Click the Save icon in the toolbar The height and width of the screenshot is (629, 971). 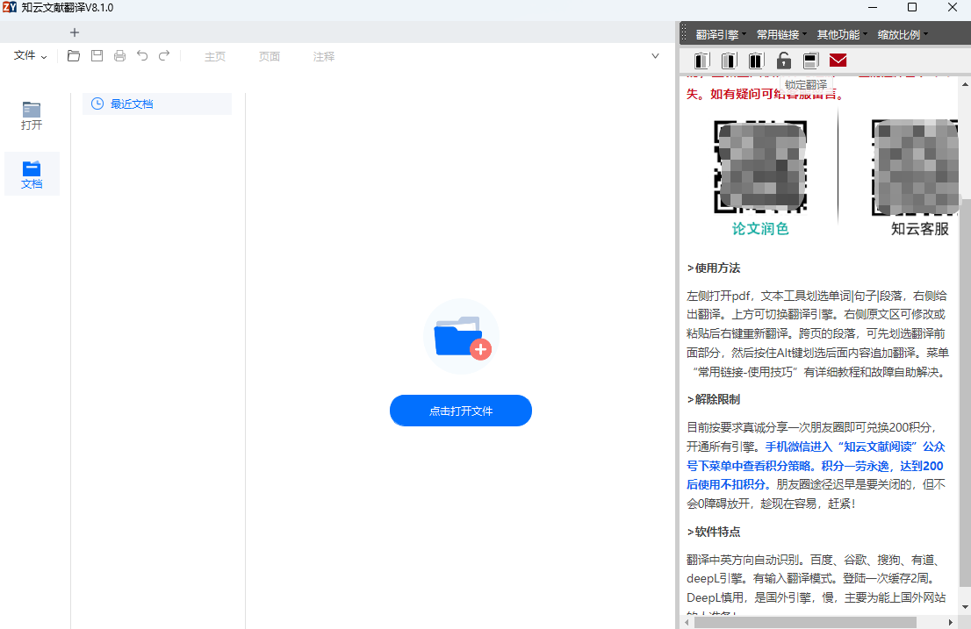(97, 55)
